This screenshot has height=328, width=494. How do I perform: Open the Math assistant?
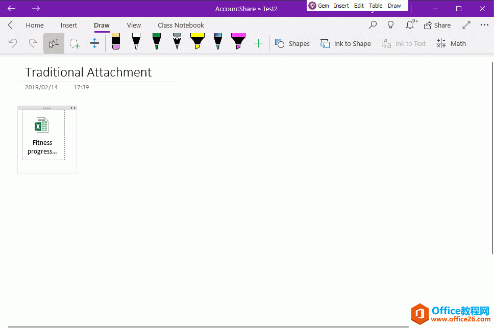pos(451,43)
